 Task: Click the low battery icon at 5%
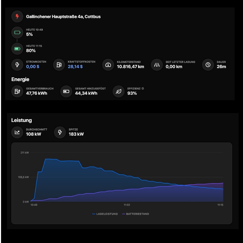17,32
